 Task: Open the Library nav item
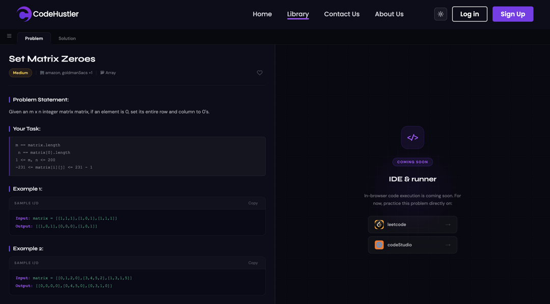pos(298,14)
